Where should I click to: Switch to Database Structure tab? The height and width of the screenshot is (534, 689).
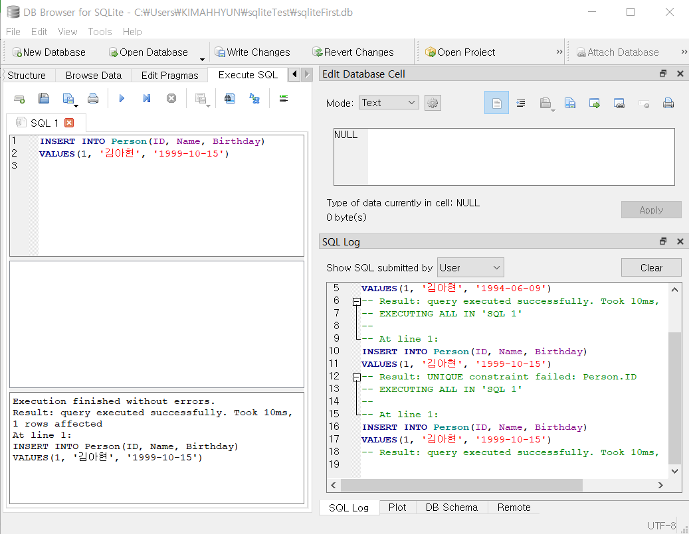click(27, 76)
